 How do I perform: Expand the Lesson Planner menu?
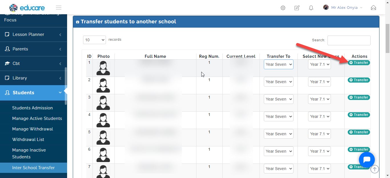pos(33,34)
